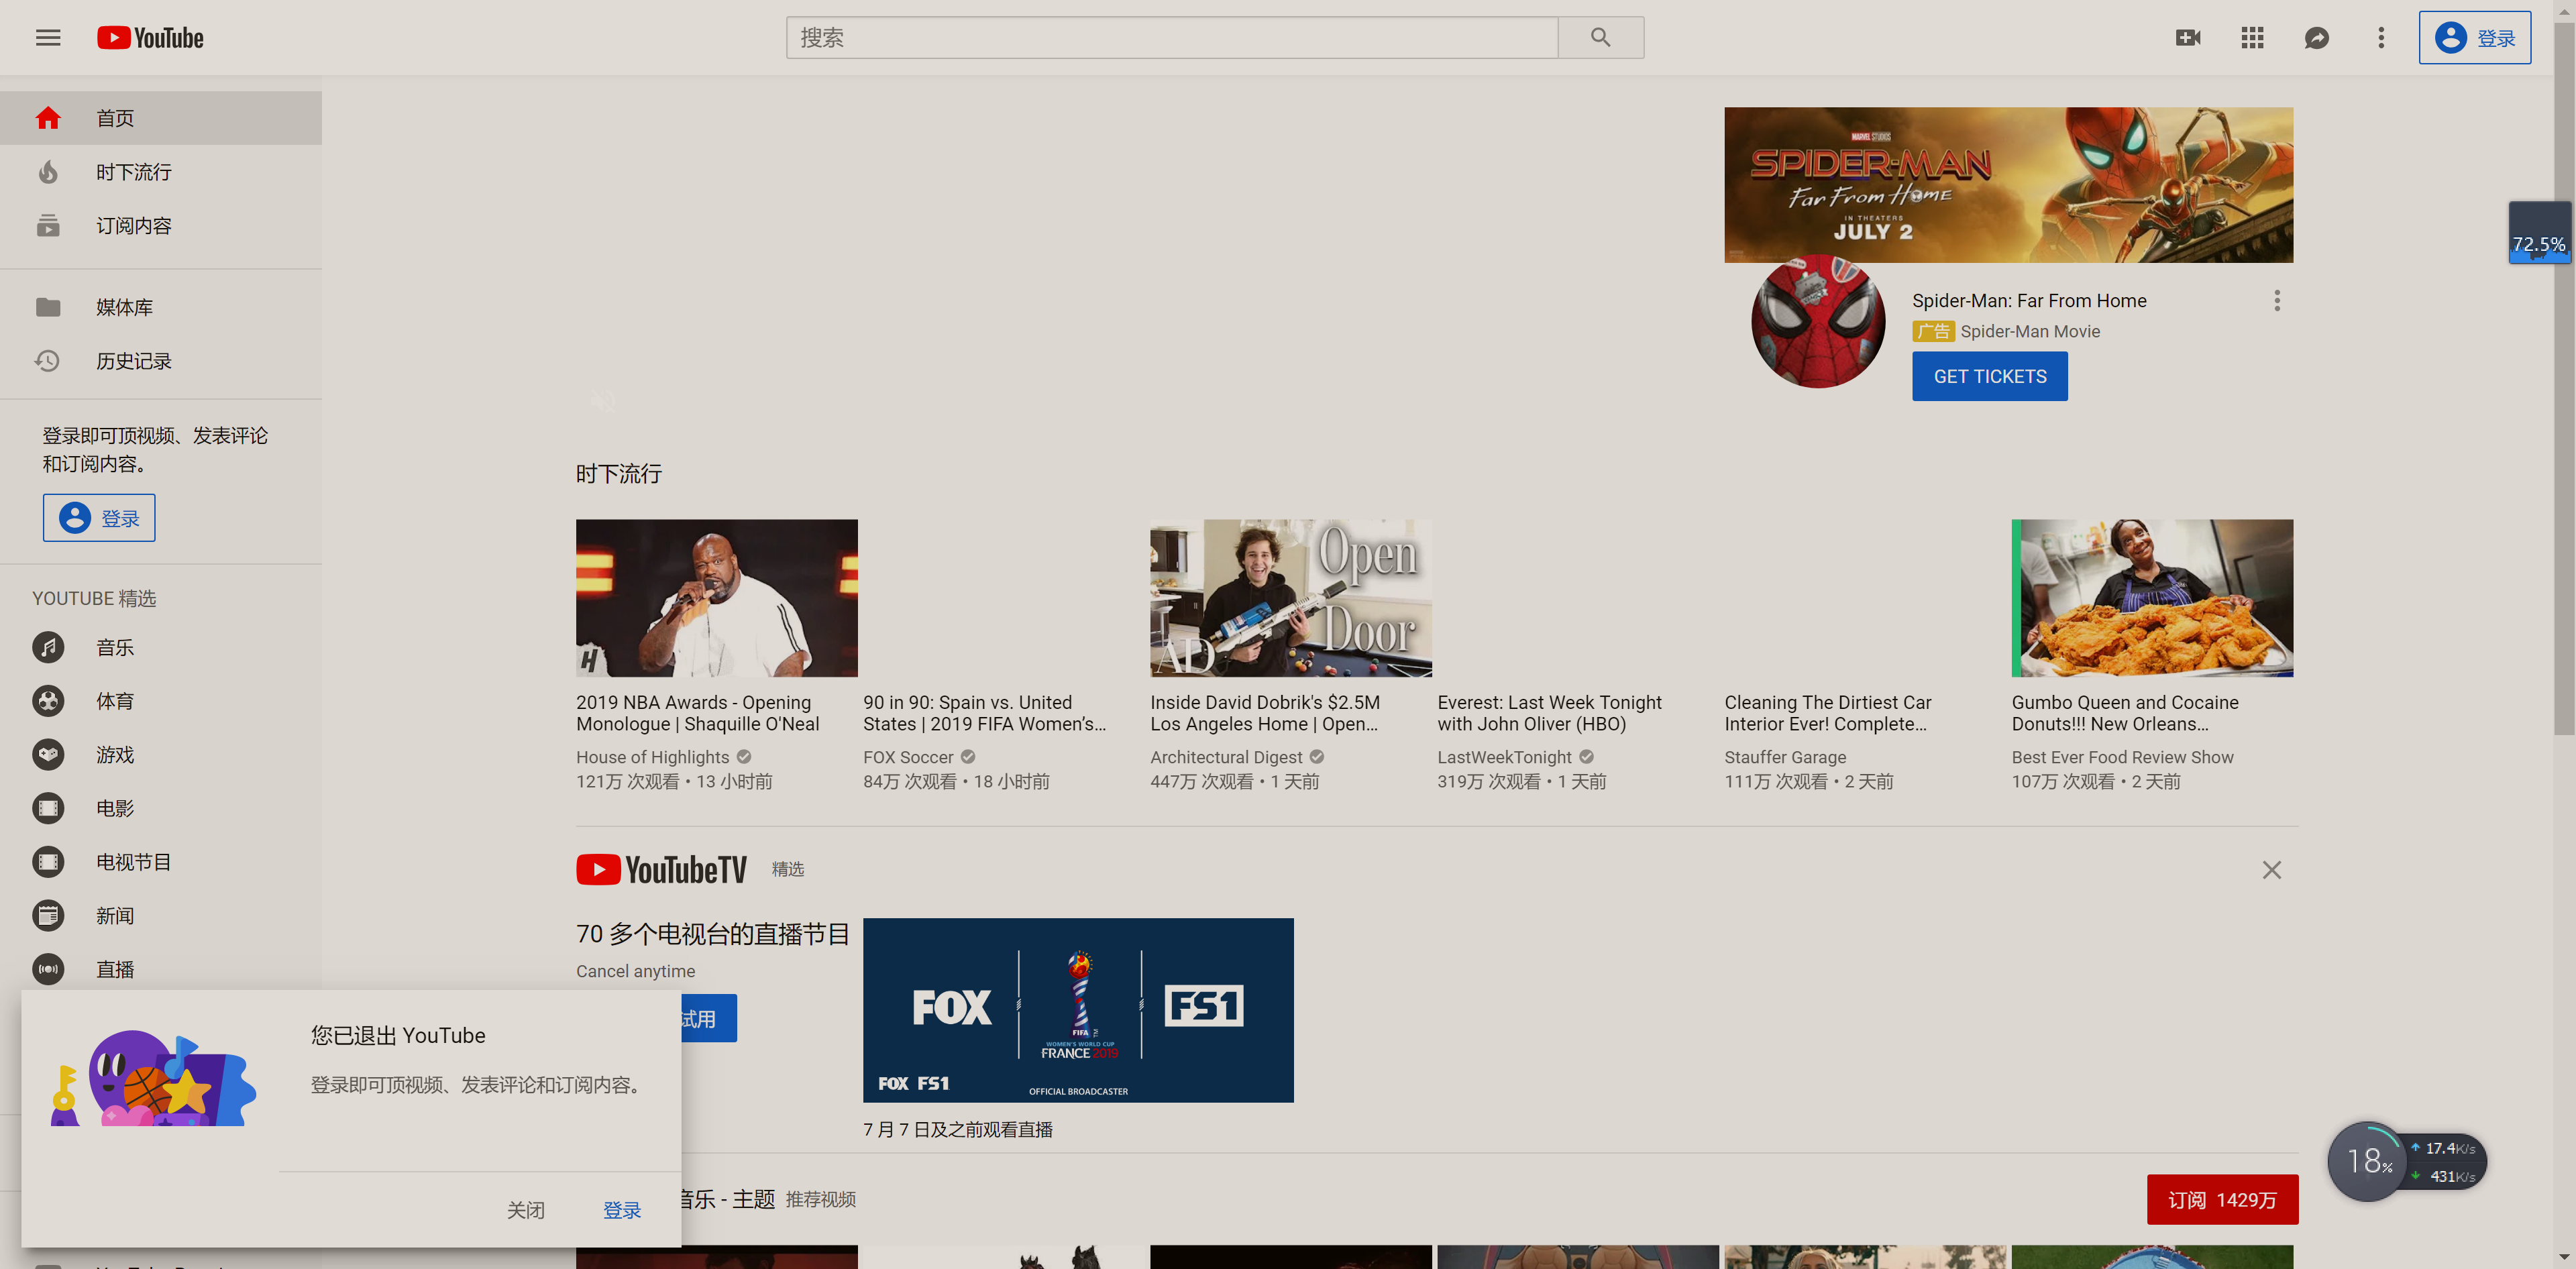Open Everest: Last Week Tonight video title
Viewport: 2576px width, 1269px height.
click(1549, 713)
